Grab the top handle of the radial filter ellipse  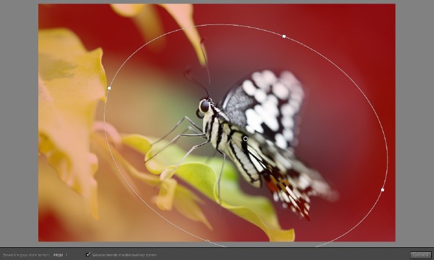click(284, 37)
